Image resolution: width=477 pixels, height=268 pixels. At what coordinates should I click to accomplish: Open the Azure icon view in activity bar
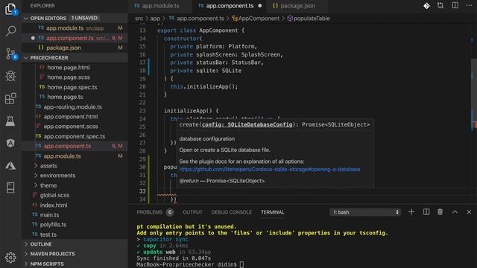point(10,165)
